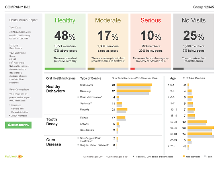The image size is (219, 169).
Task: Select the Moderate 17% summary card
Action: click(108, 41)
